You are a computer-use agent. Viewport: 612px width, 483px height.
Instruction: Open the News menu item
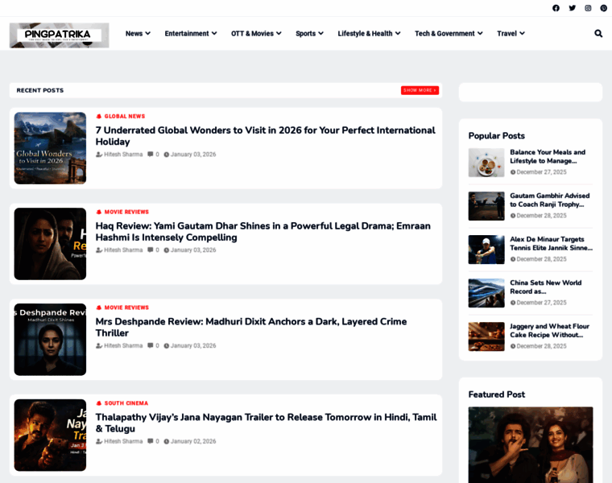pyautogui.click(x=134, y=34)
